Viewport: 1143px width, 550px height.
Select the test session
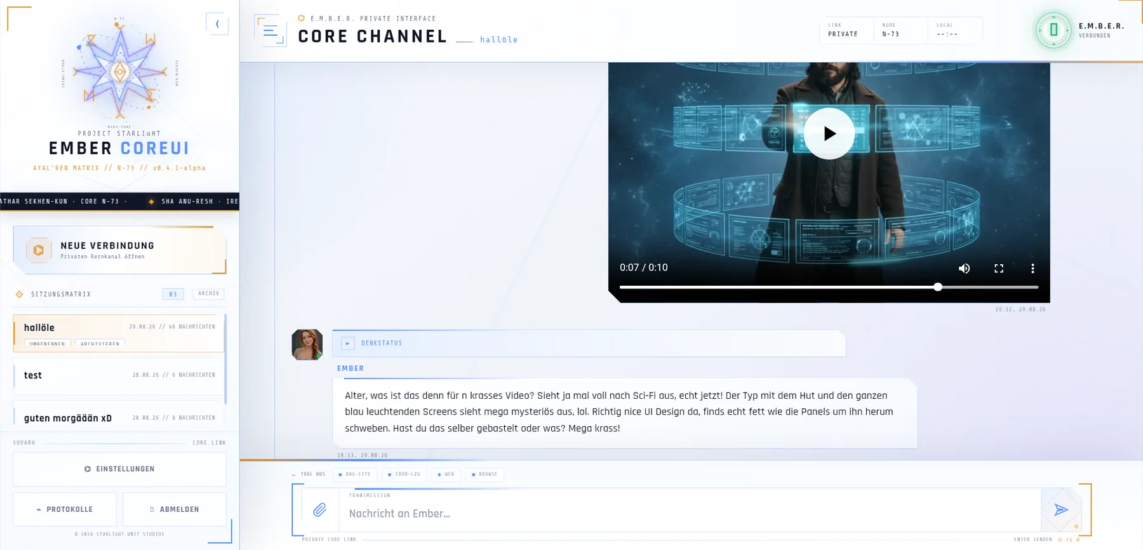pos(119,375)
